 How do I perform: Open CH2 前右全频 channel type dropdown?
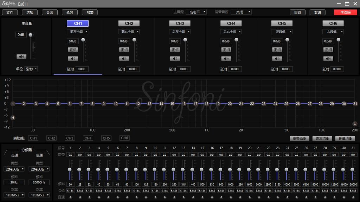click(129, 32)
